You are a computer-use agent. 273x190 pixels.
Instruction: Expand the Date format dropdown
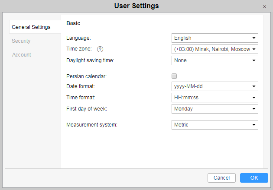click(x=214, y=86)
